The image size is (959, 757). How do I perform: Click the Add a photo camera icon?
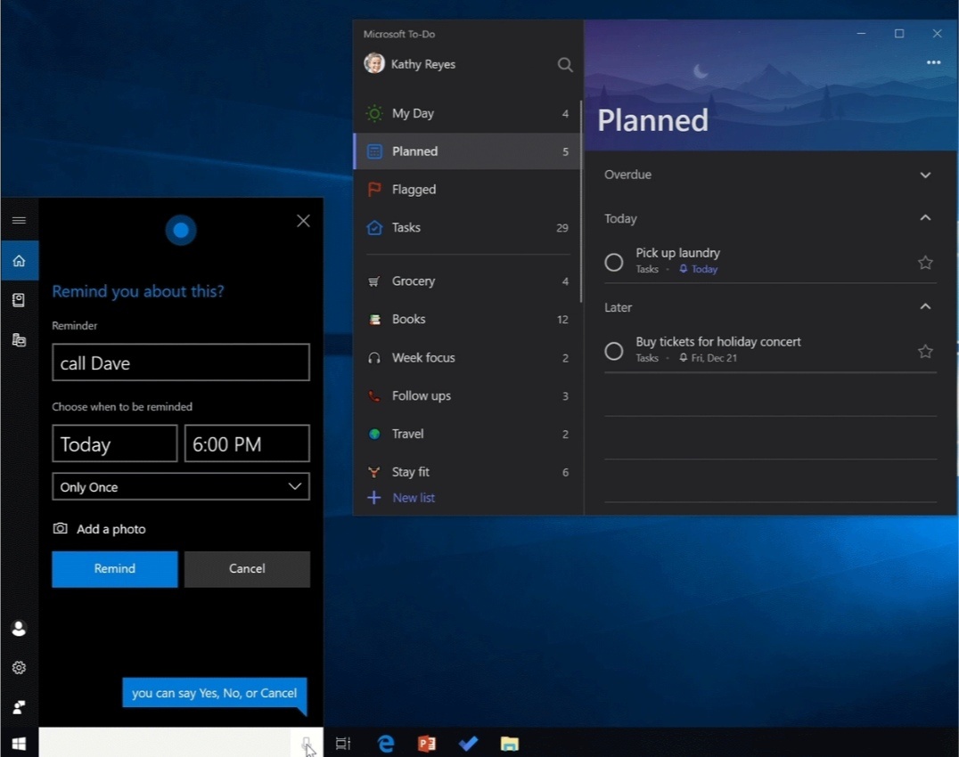(x=61, y=529)
